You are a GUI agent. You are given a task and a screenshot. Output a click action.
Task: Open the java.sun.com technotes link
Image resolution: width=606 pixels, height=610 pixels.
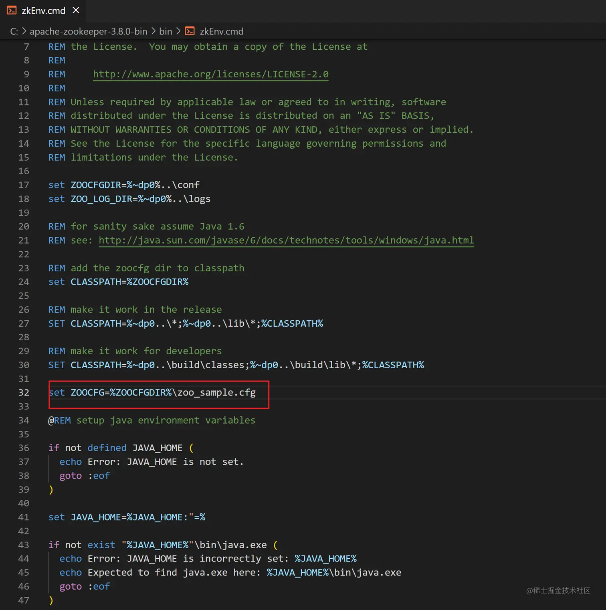(286, 240)
